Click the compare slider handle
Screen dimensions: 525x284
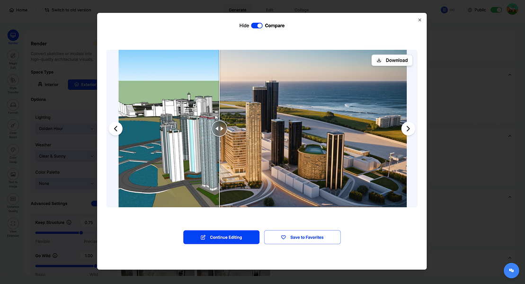(219, 129)
